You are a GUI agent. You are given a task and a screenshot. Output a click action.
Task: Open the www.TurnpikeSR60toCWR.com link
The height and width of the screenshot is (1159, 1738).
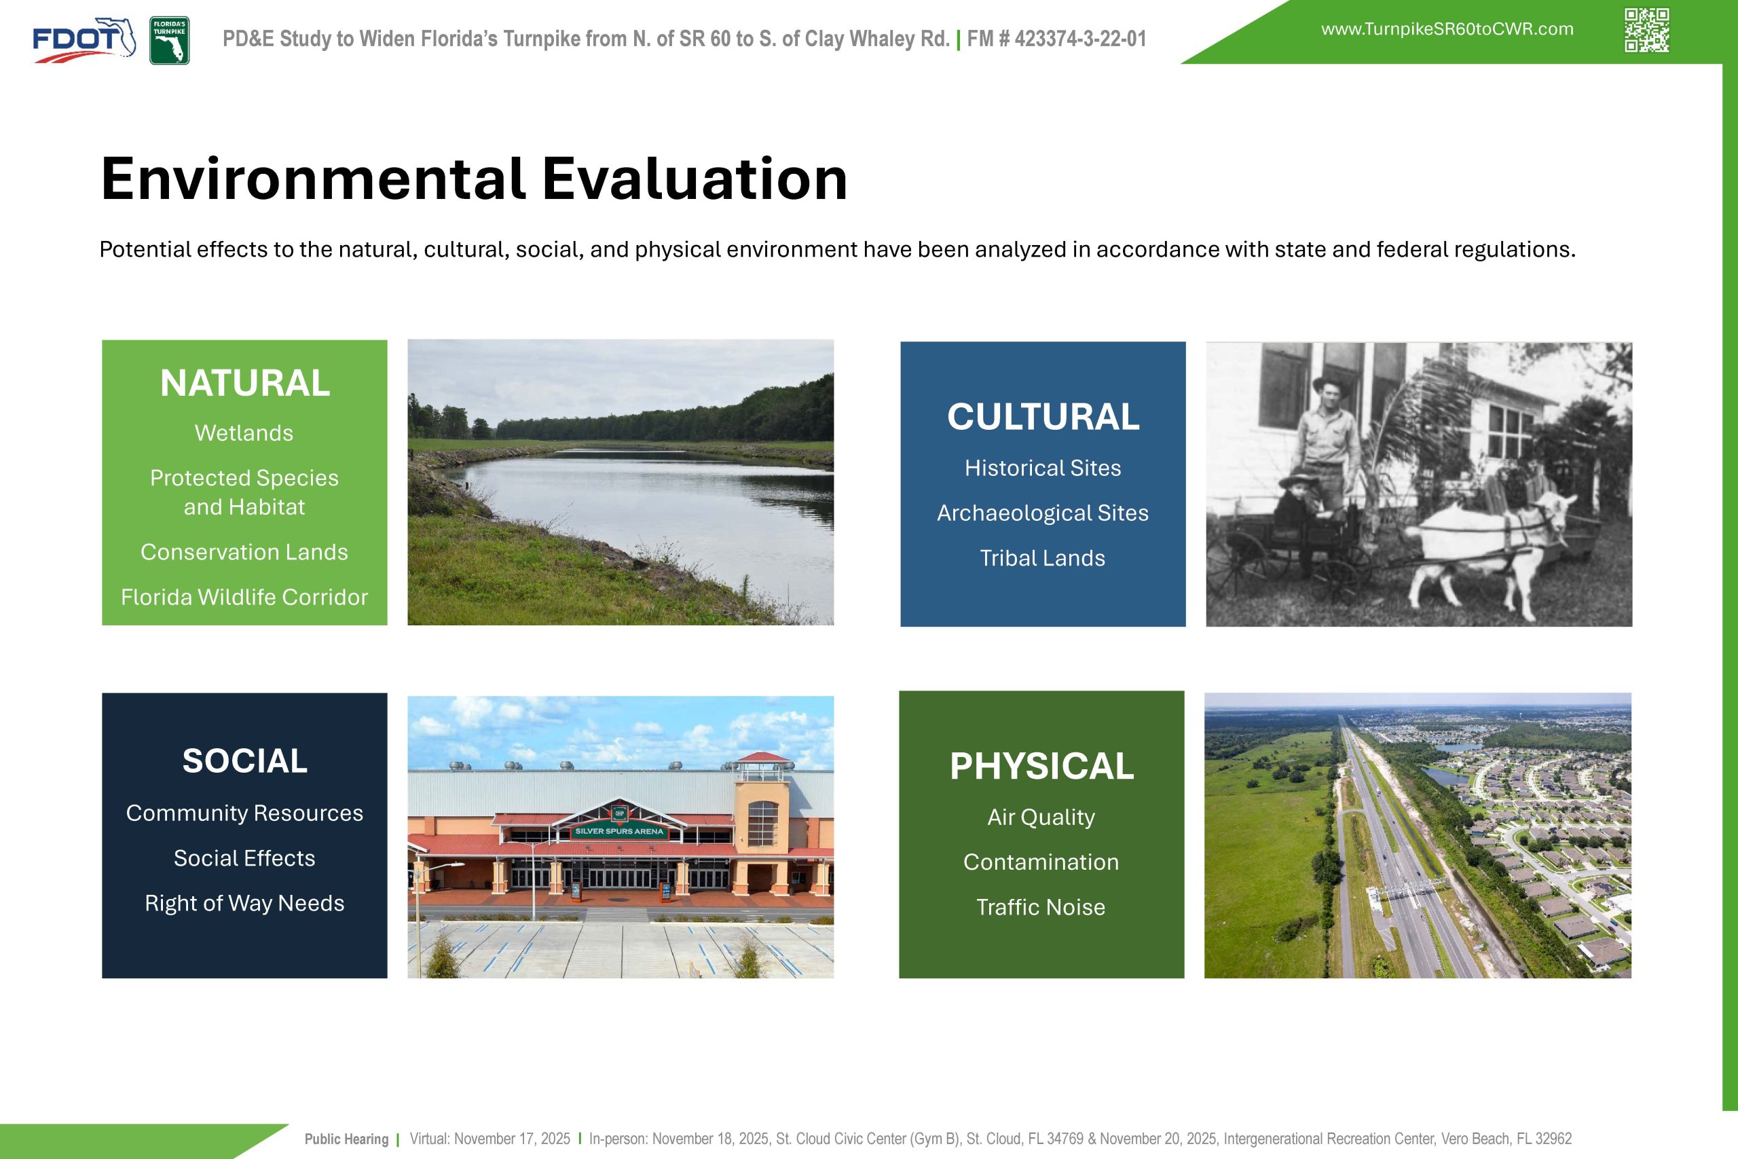pyautogui.click(x=1447, y=30)
